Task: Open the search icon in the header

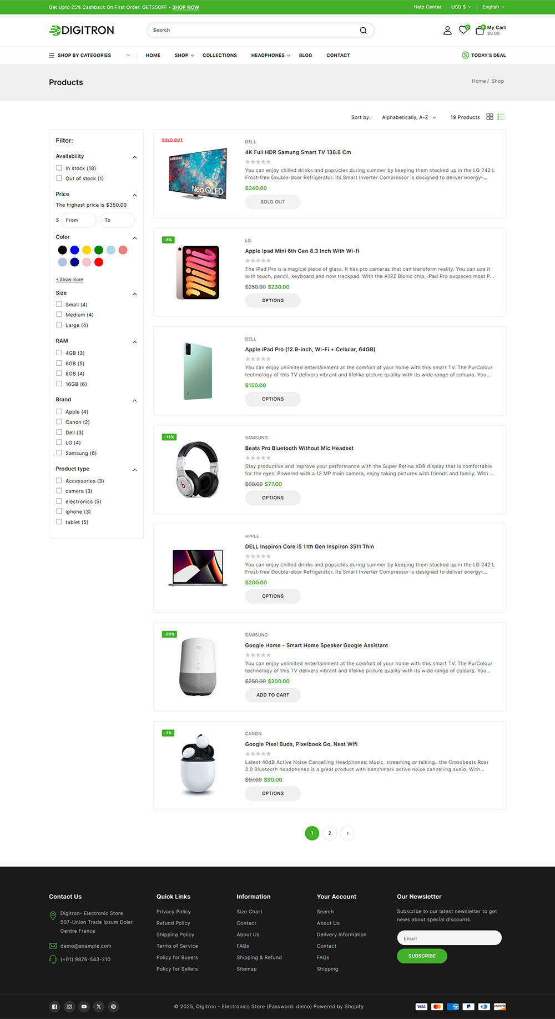Action: pos(364,30)
